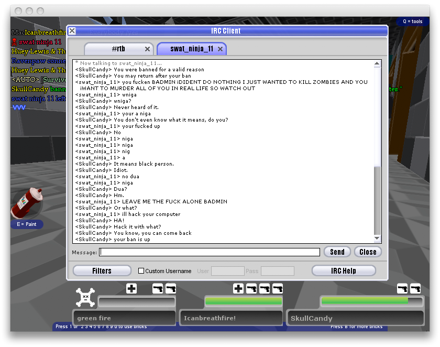Click the last pistol icon above Icanbreathfire!
This screenshot has height=347, width=440.
tap(278, 288)
